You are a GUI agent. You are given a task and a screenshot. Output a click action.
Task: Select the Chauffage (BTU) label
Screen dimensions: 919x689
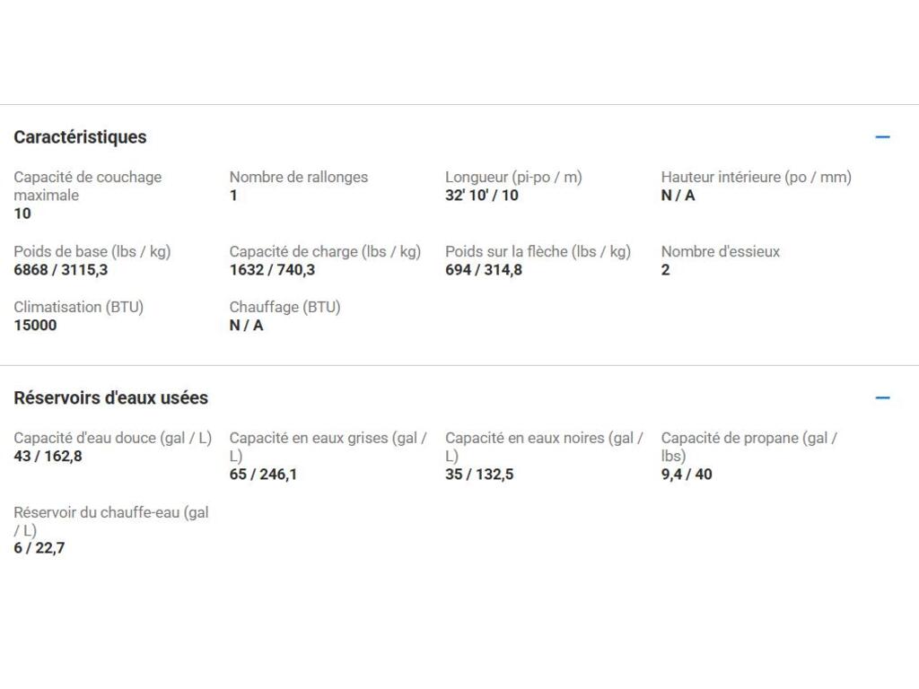click(284, 307)
